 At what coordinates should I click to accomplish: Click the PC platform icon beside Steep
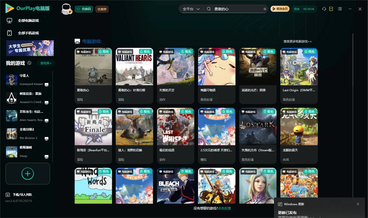(x=46, y=157)
